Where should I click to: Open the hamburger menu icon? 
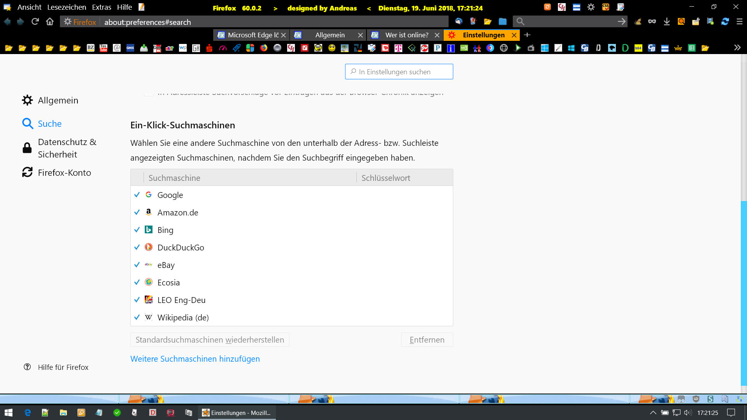pos(740,22)
